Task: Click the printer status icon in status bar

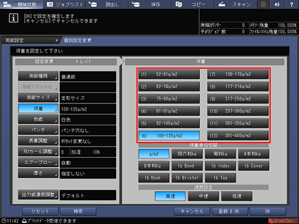Action: [x=24, y=221]
